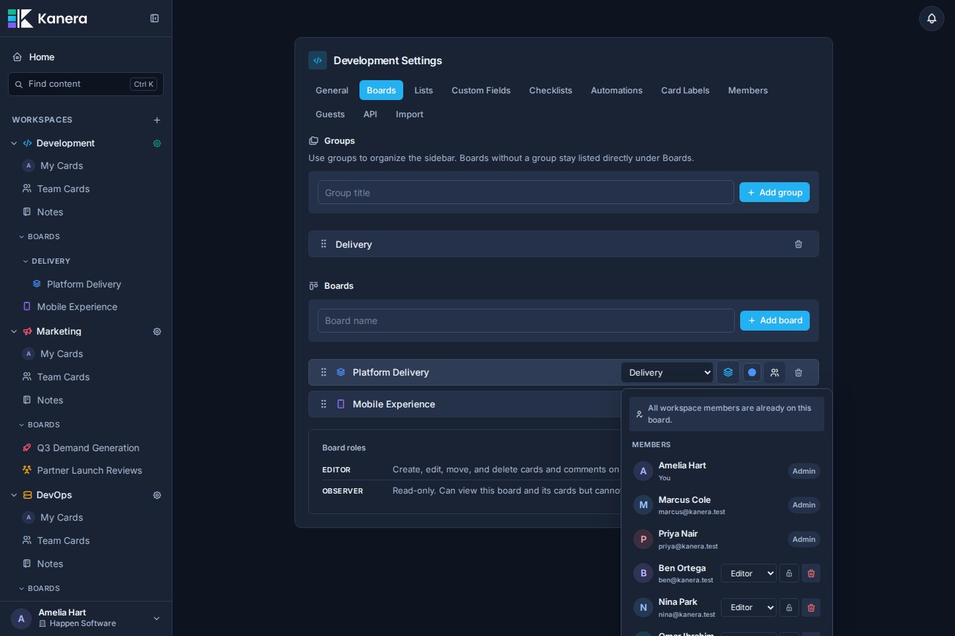The width and height of the screenshot is (955, 636).
Task: Open the Automations tab
Action: (617, 90)
